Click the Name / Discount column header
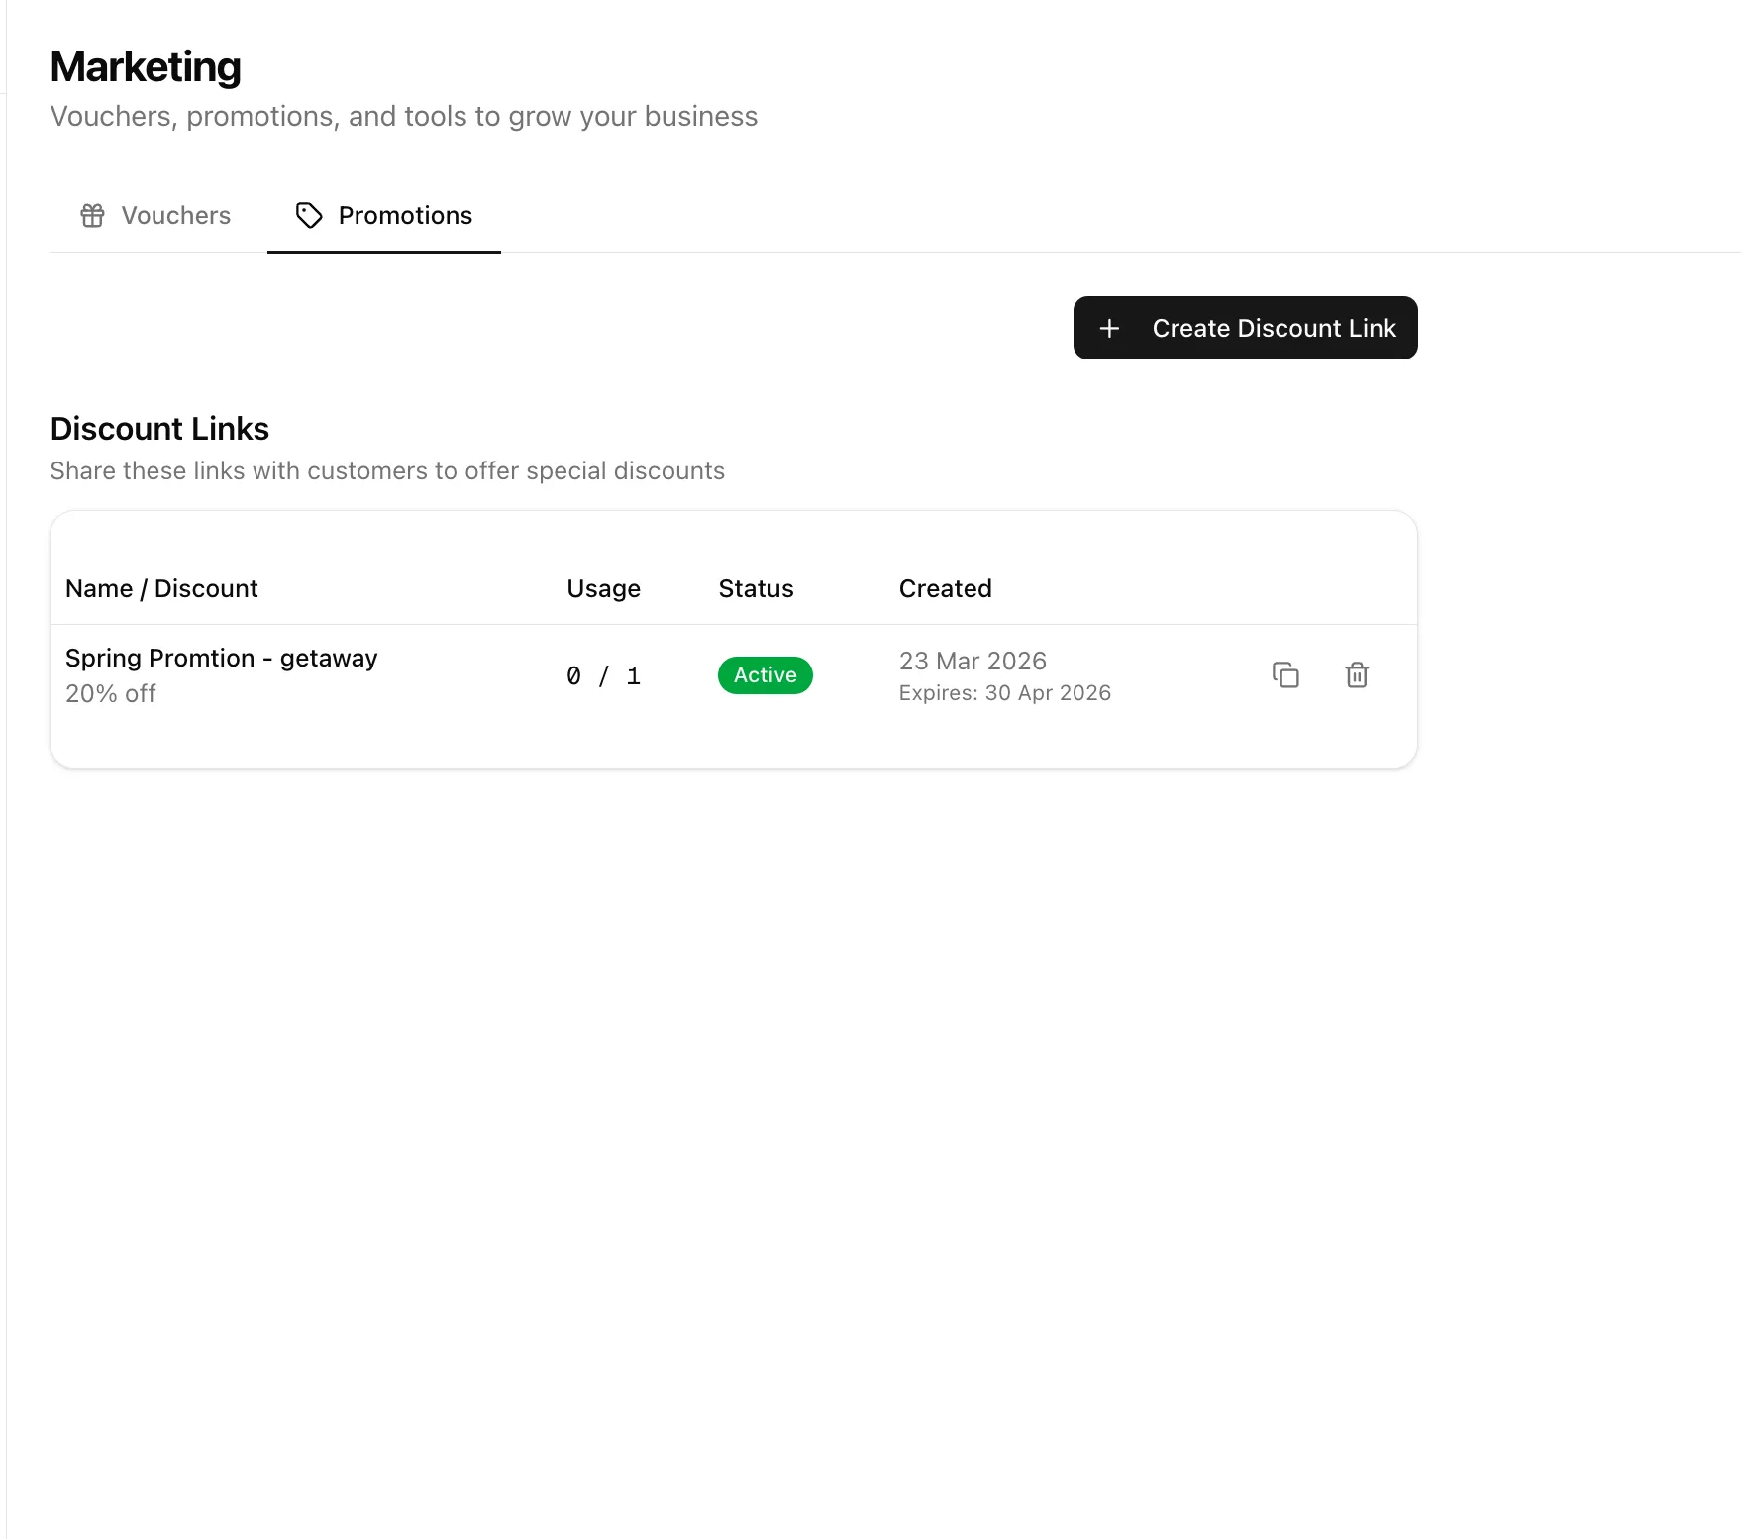Screen dimensions: 1741x1539 tap(161, 587)
